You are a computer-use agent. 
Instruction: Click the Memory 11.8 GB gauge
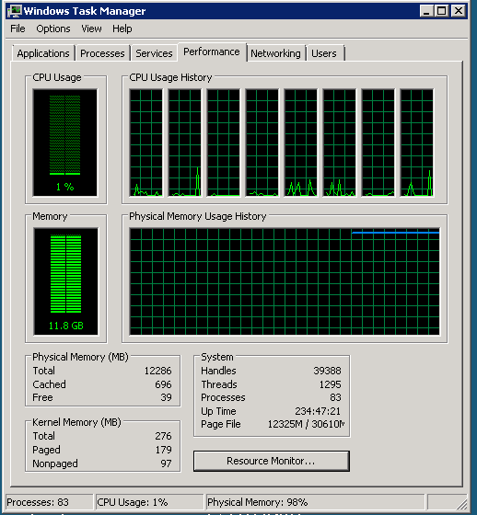[x=65, y=281]
